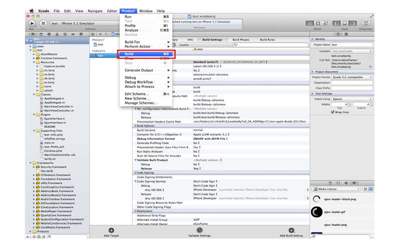
Task: Click the Validate Settings icon
Action: [x=199, y=230]
